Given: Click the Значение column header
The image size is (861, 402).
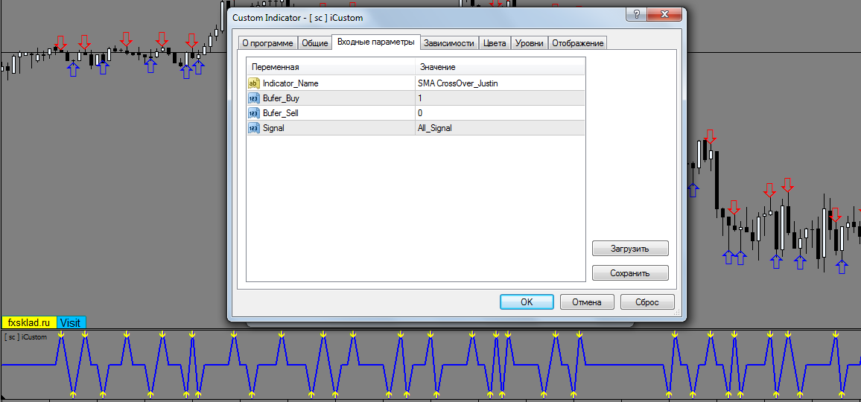Looking at the screenshot, I should pyautogui.click(x=500, y=67).
